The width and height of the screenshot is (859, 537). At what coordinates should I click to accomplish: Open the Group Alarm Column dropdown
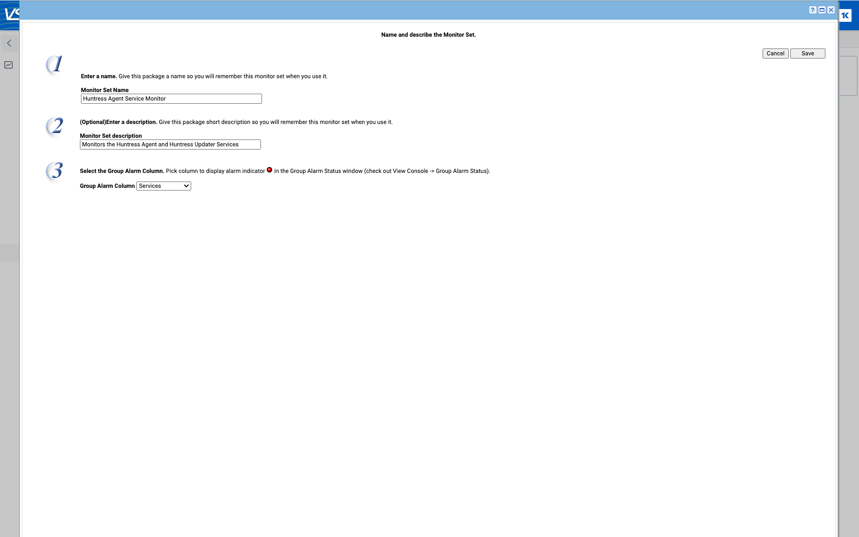click(164, 186)
